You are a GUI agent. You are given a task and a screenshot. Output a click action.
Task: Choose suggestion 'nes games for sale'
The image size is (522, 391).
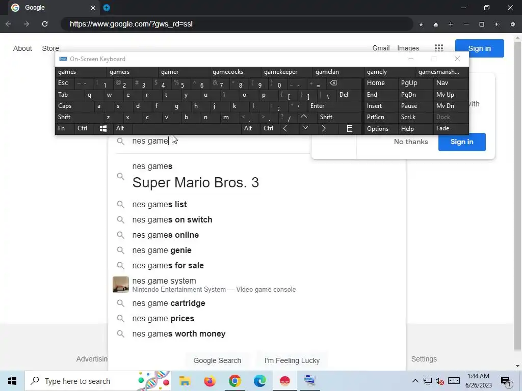168,265
